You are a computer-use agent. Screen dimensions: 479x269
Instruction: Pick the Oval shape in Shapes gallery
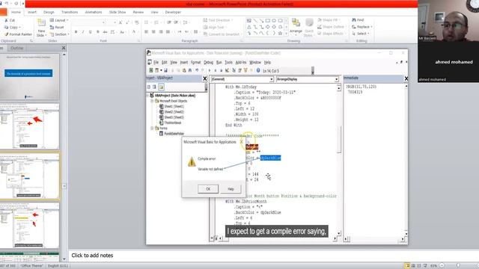tap(274, 21)
